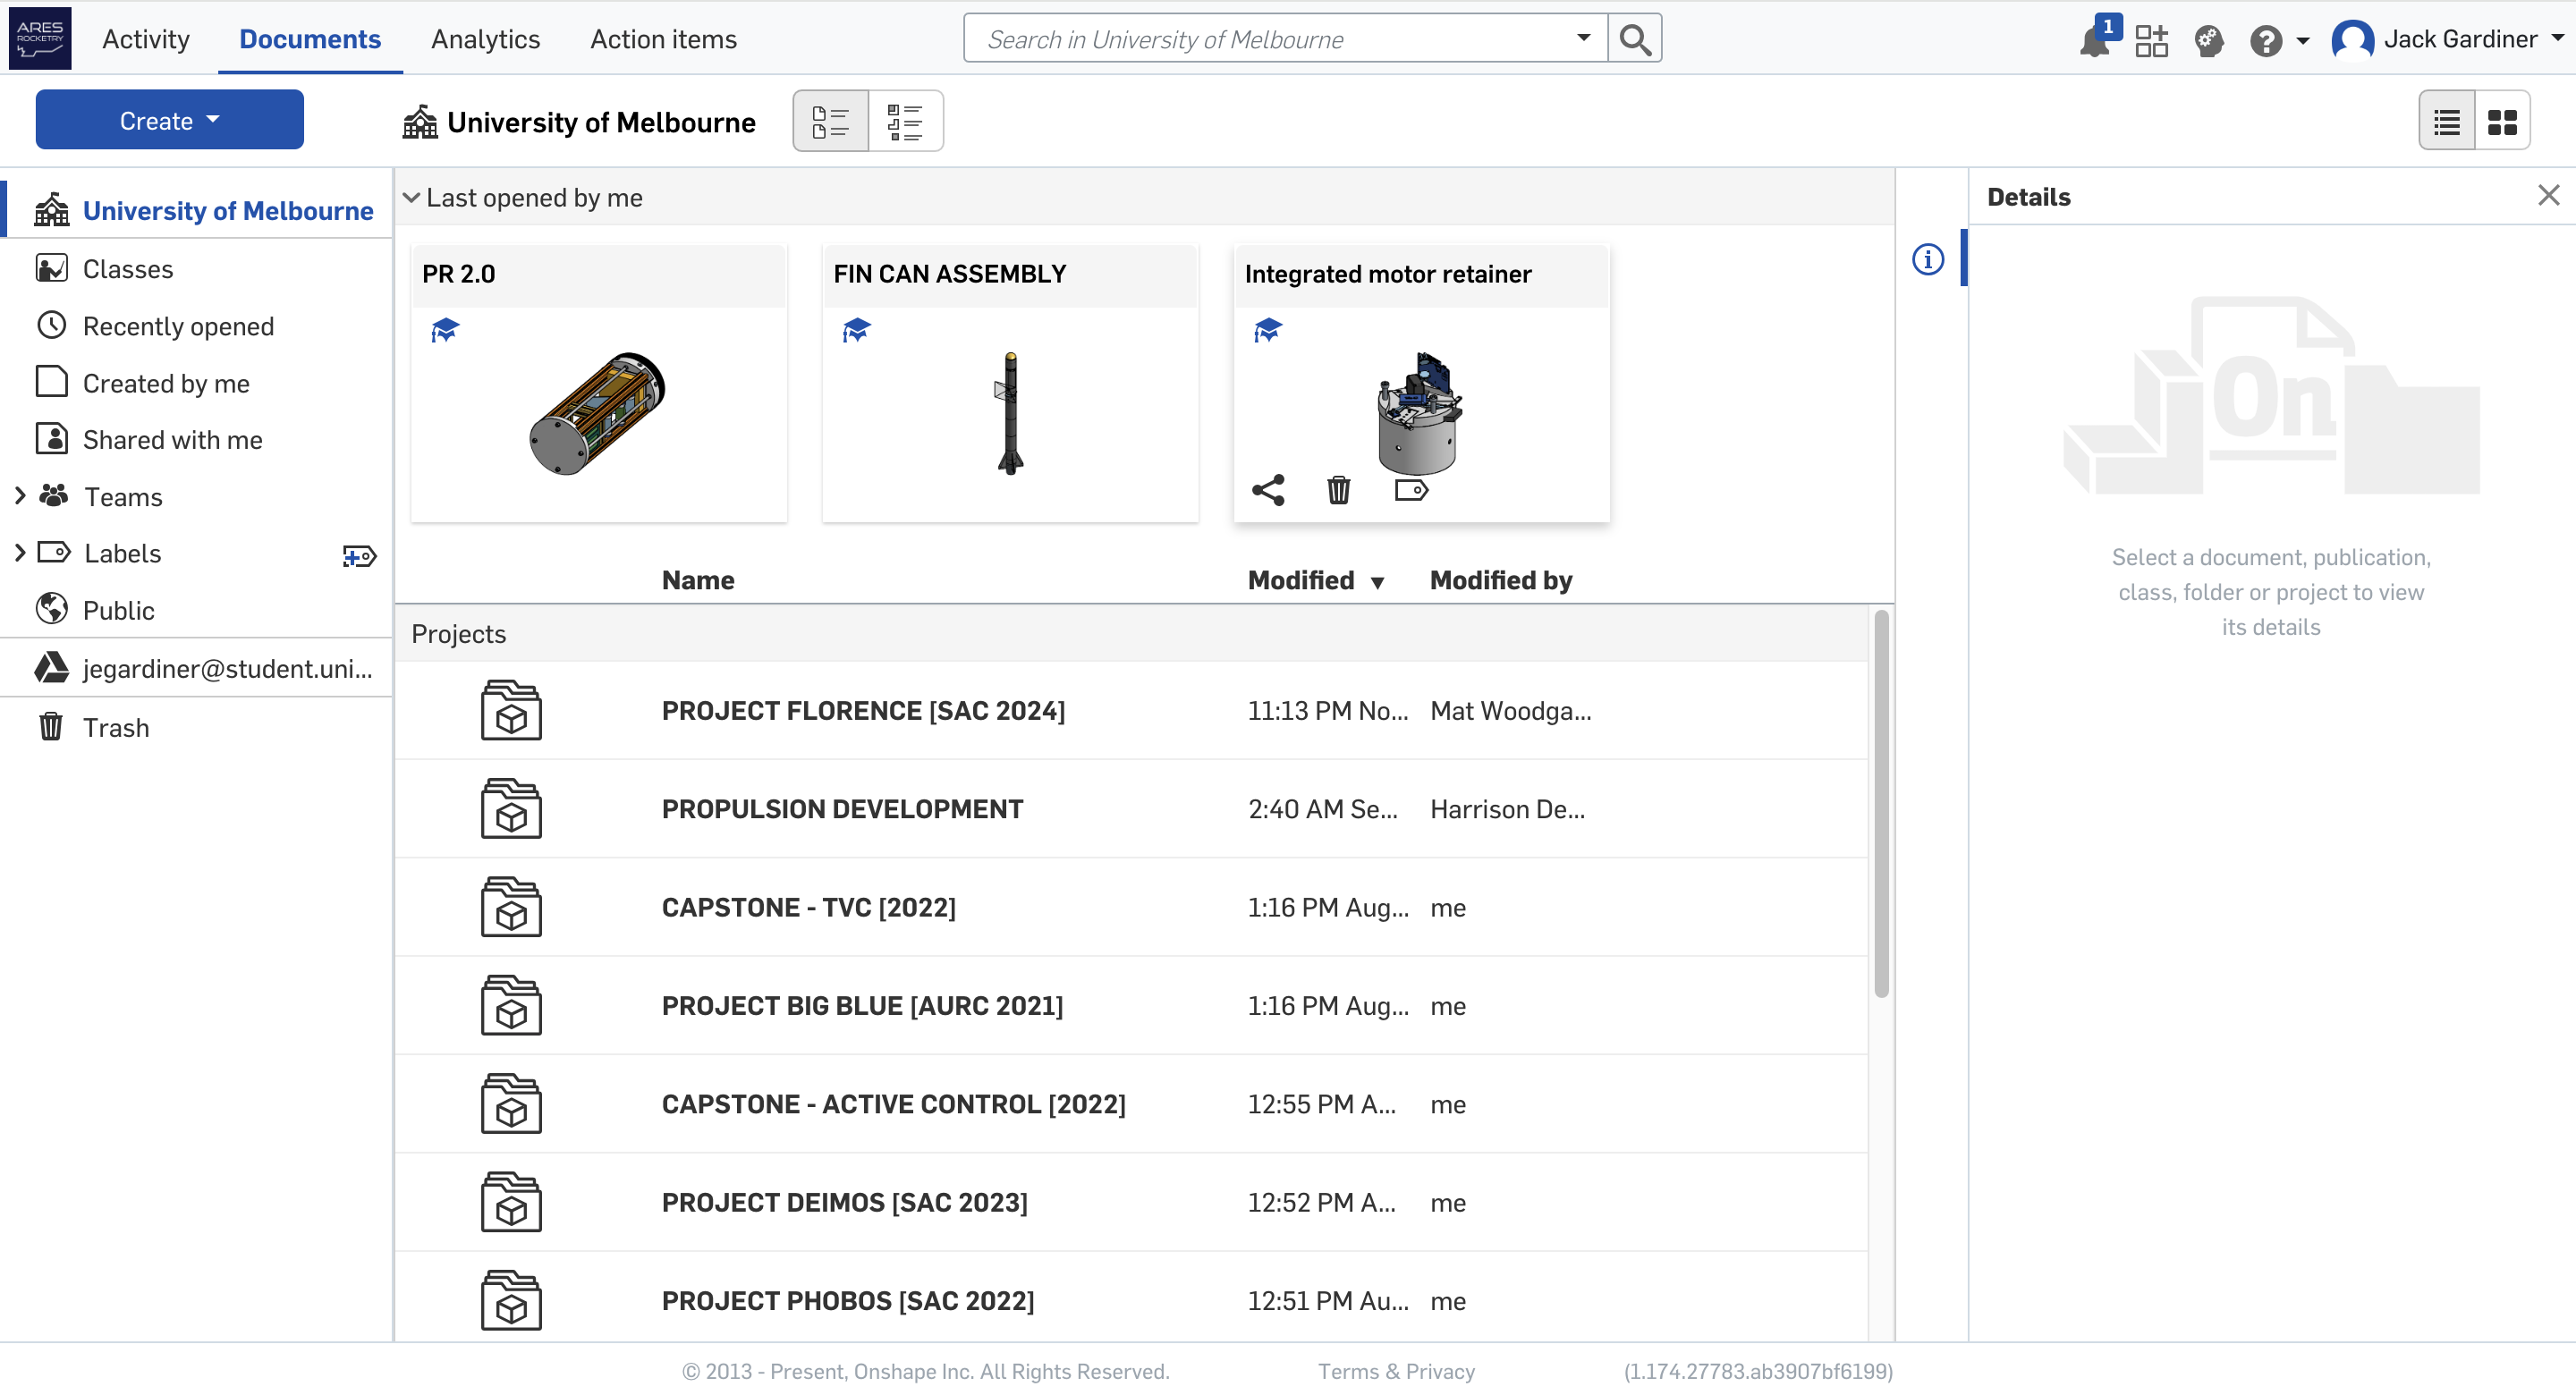Screen dimensions: 2576x1395
Task: Label the Integrated motor retainer document
Action: (x=1411, y=490)
